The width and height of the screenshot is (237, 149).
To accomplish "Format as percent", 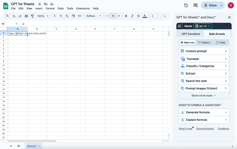I will point(61,16).
